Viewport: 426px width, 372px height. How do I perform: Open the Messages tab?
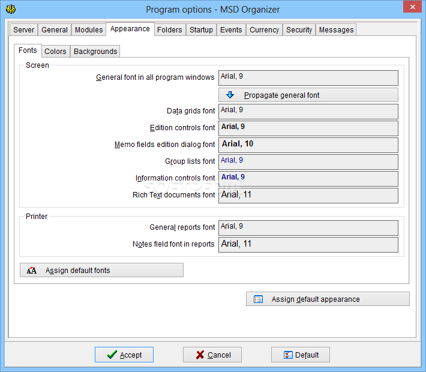tap(337, 29)
